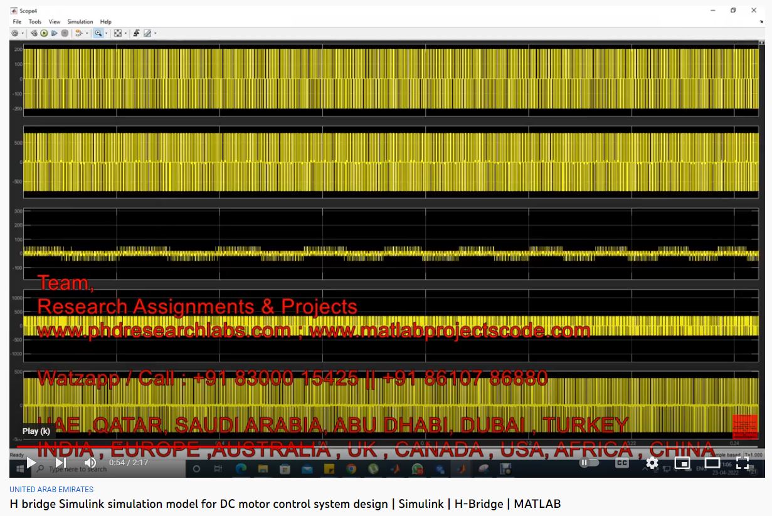
Task: Open the Tools menu
Action: point(35,22)
